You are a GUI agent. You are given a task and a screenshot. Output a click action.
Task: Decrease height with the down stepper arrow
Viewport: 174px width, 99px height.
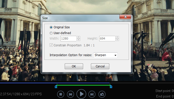(x=117, y=40)
